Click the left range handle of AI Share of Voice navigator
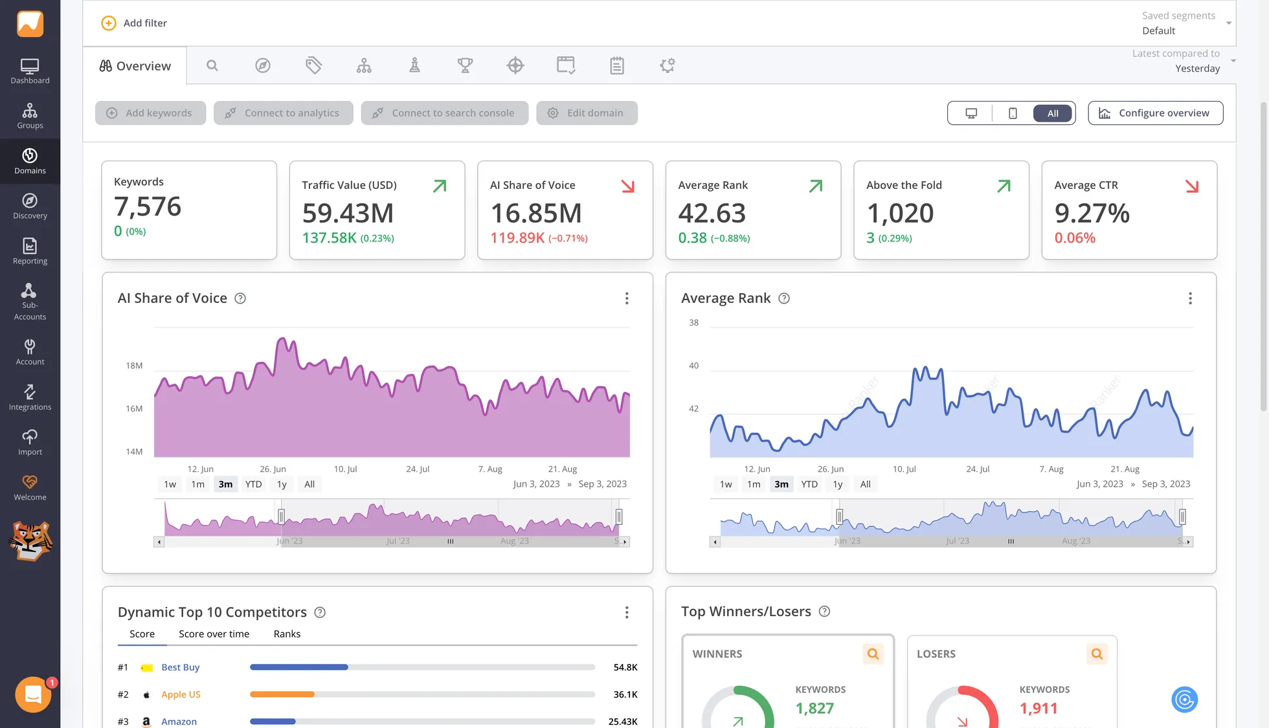Screen dimensions: 1269x728 281,516
